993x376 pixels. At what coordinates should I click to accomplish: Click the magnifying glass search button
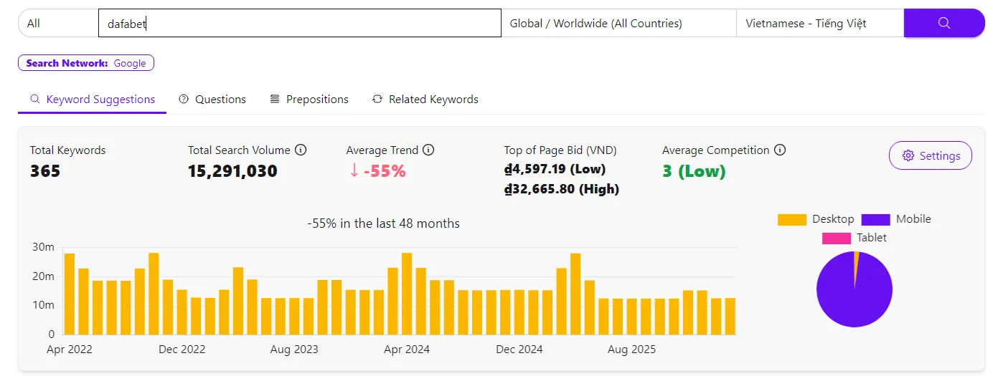tap(943, 23)
